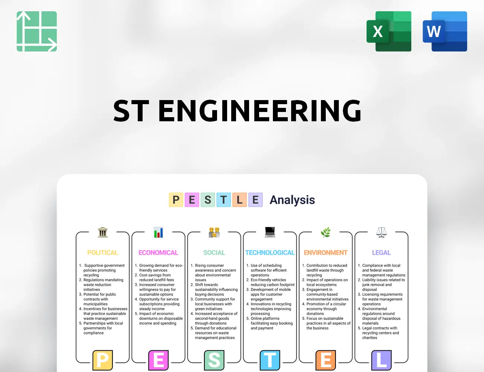The image size is (484, 372).
Task: Click the orange L tile in PESTLE title
Action: 239,200
